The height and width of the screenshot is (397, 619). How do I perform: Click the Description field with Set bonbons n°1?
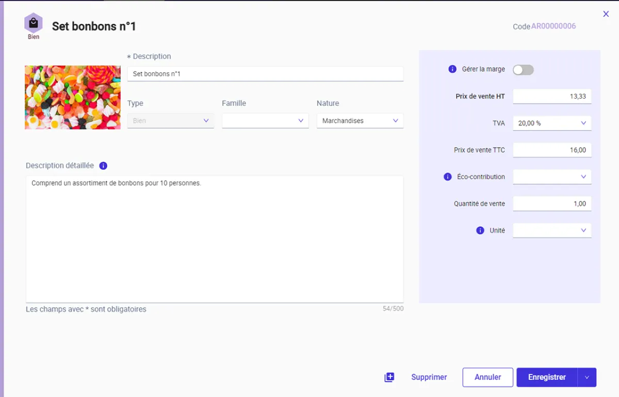[x=265, y=74]
